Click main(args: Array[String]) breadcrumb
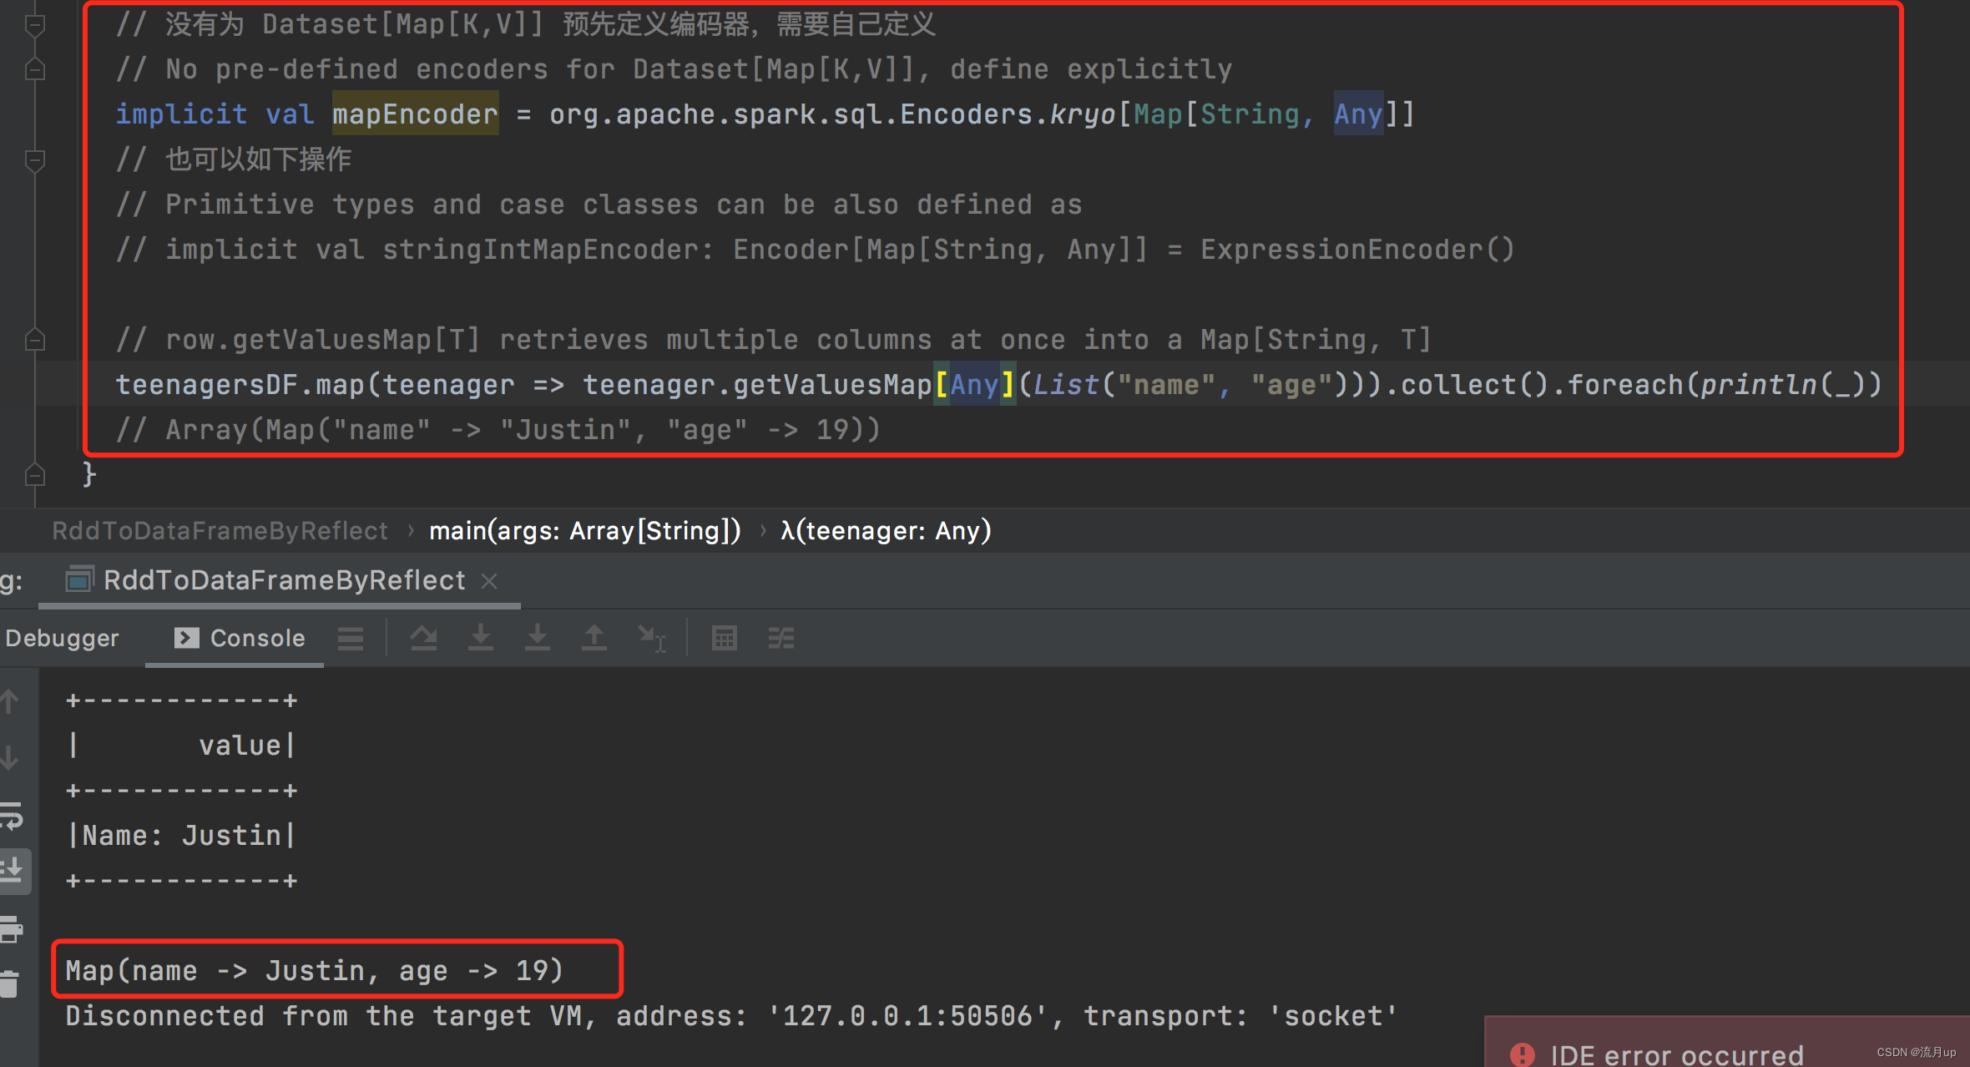The image size is (1970, 1067). (x=585, y=531)
